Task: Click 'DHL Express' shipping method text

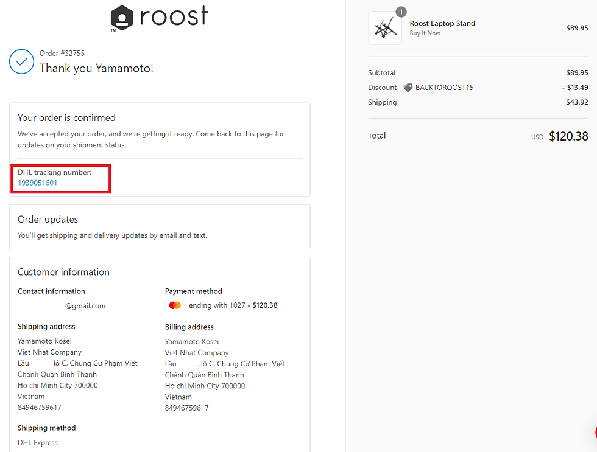Action: click(x=38, y=443)
